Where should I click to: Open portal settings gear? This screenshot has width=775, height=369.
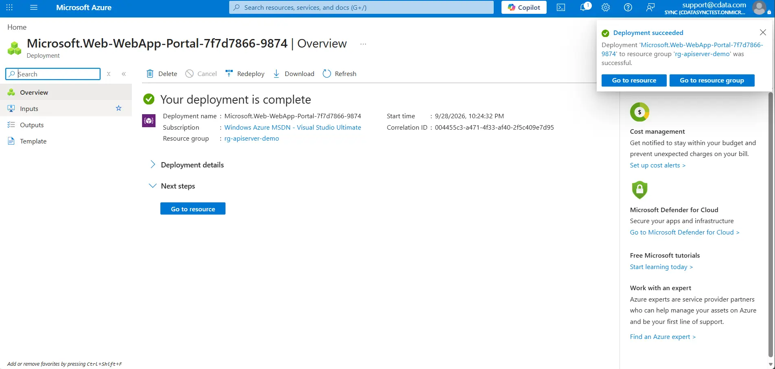(x=606, y=7)
